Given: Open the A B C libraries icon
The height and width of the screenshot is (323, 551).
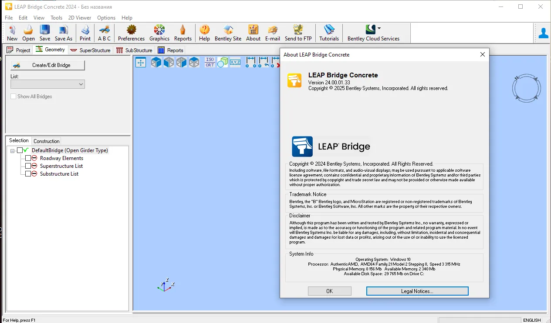Looking at the screenshot, I should click(x=105, y=30).
